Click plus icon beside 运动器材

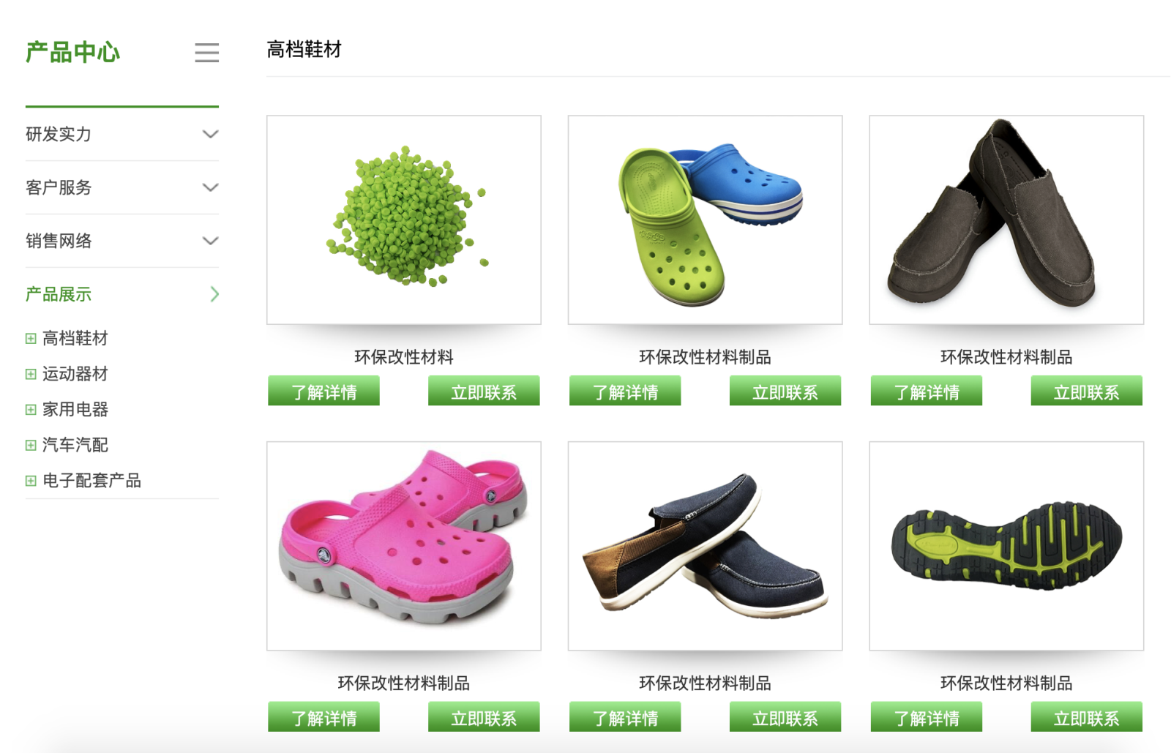pyautogui.click(x=31, y=374)
